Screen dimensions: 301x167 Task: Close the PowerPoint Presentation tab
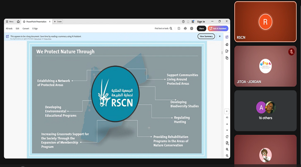(x=50, y=21)
